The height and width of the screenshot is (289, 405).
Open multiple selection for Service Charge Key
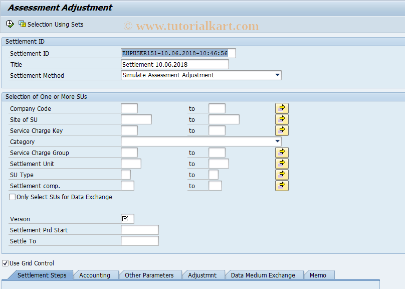(x=282, y=130)
